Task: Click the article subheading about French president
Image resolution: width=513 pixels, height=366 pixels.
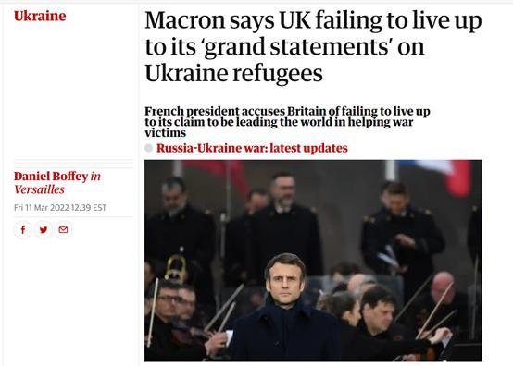Action: click(287, 122)
